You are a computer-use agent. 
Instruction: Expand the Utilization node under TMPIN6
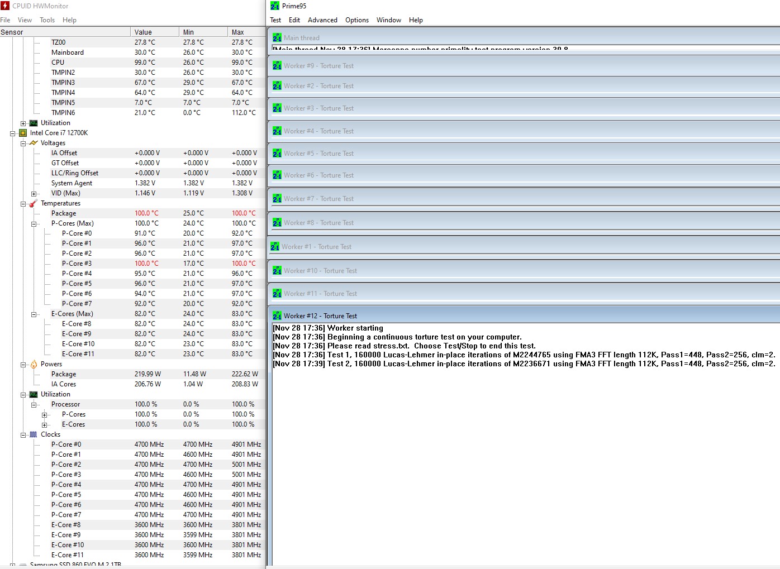pos(23,123)
